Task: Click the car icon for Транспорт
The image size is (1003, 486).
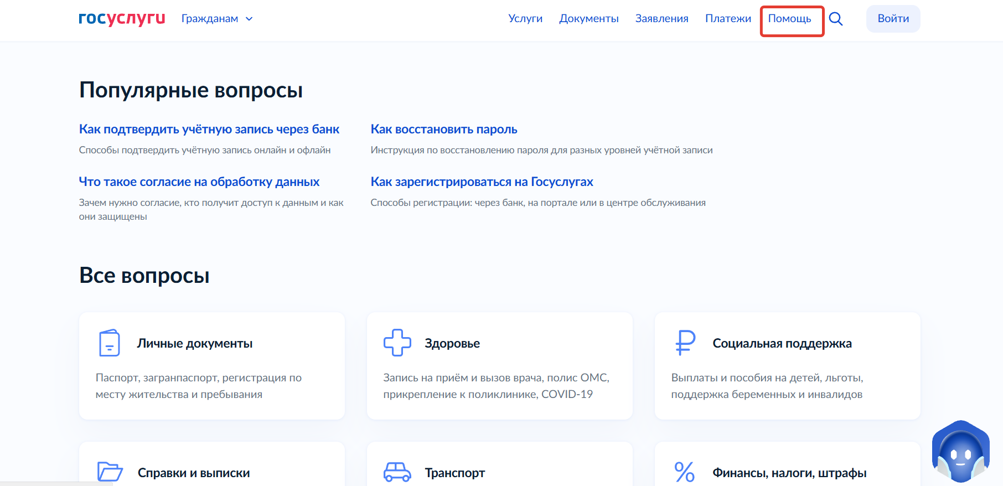Action: 397,472
